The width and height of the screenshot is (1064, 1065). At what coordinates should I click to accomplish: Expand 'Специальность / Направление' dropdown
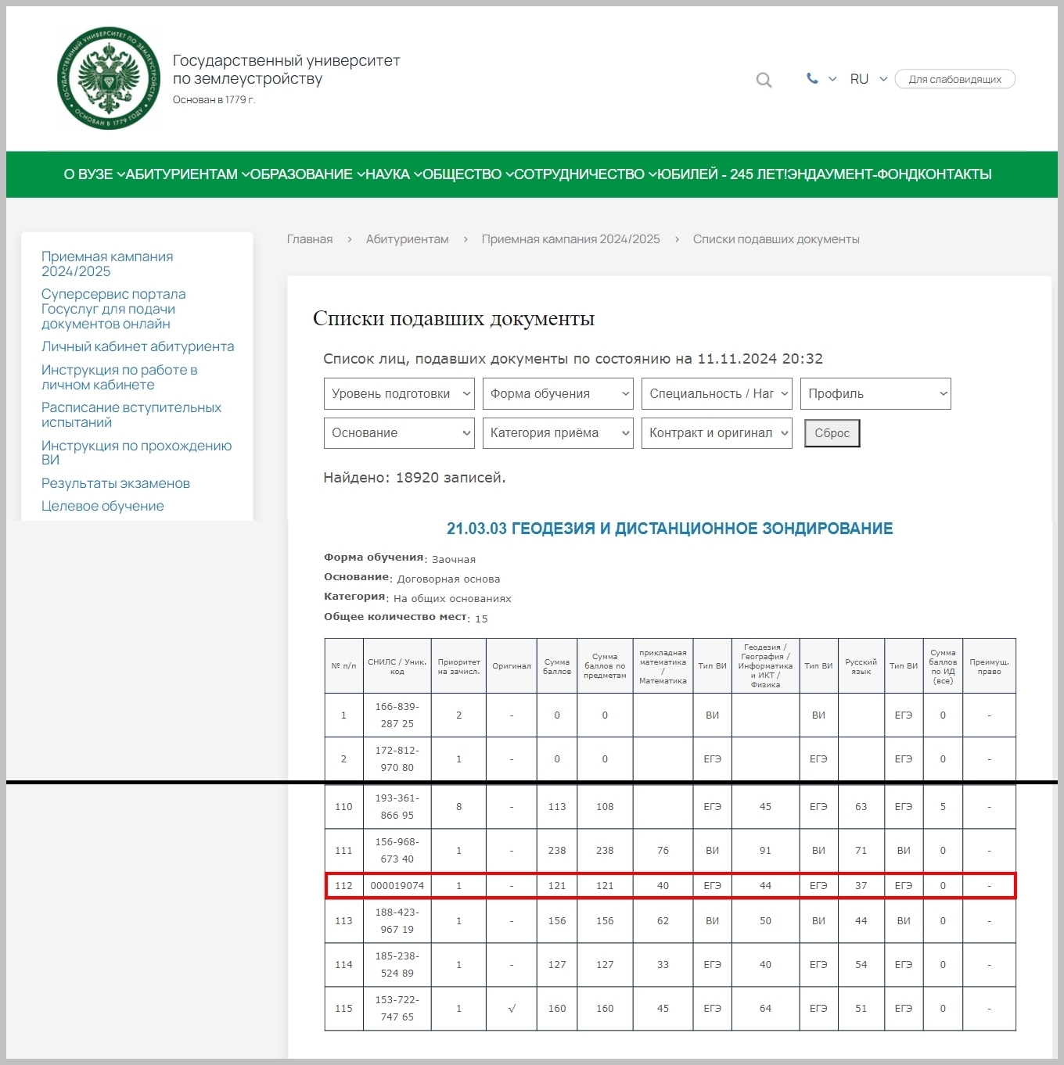tap(717, 394)
